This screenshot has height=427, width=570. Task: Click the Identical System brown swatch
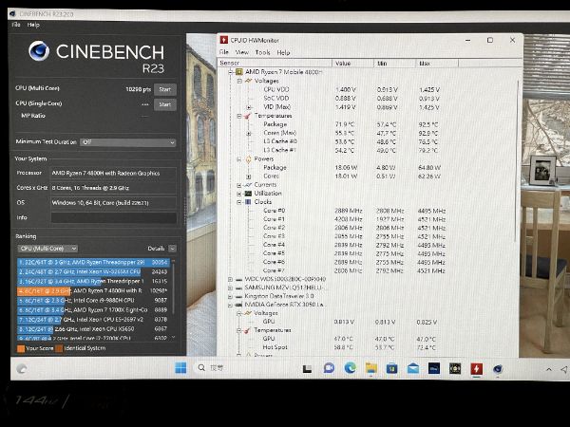[x=59, y=348]
